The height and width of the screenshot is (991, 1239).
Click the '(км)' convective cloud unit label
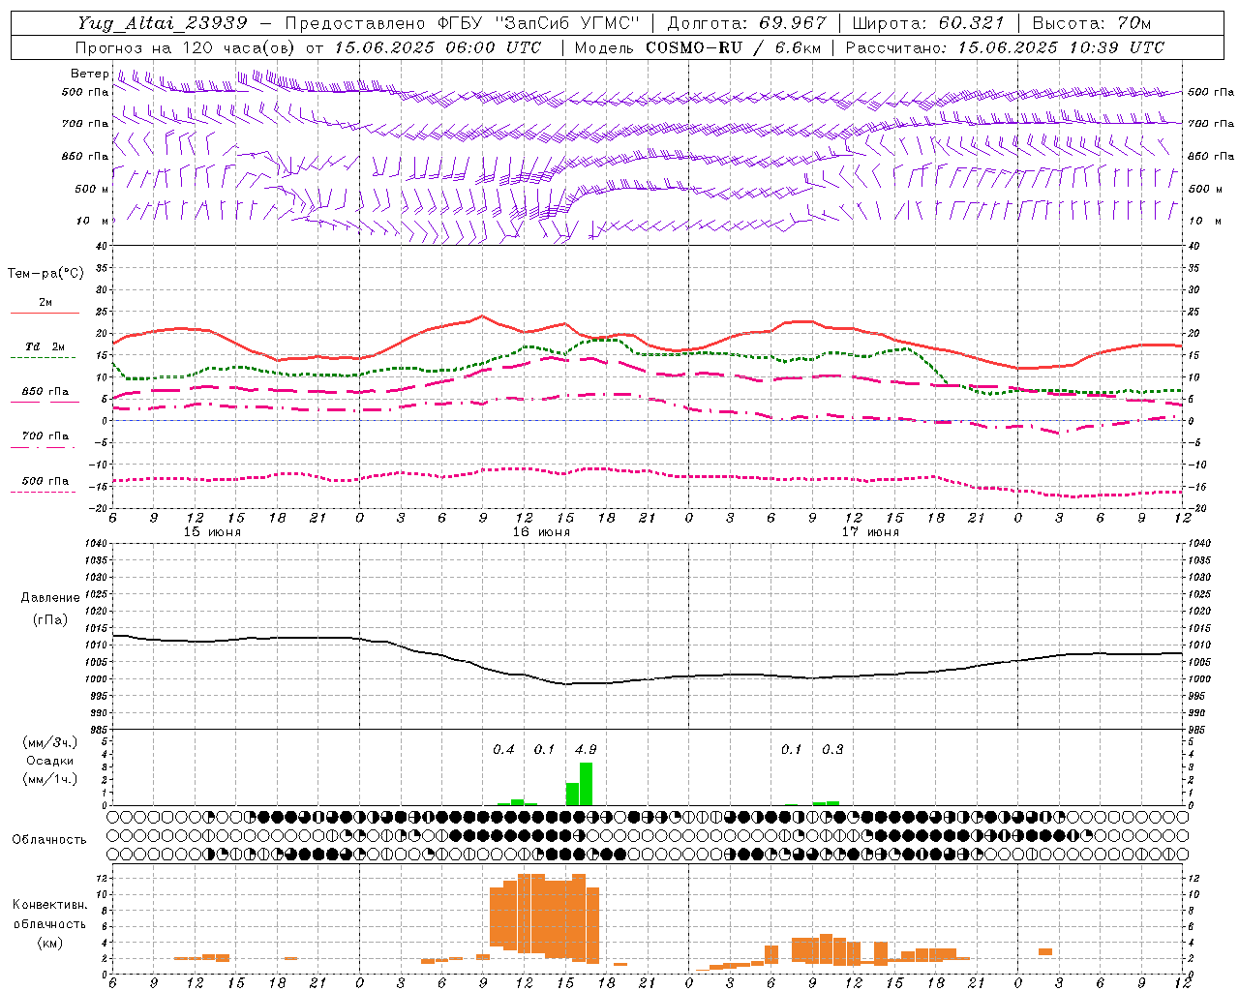pyautogui.click(x=50, y=943)
